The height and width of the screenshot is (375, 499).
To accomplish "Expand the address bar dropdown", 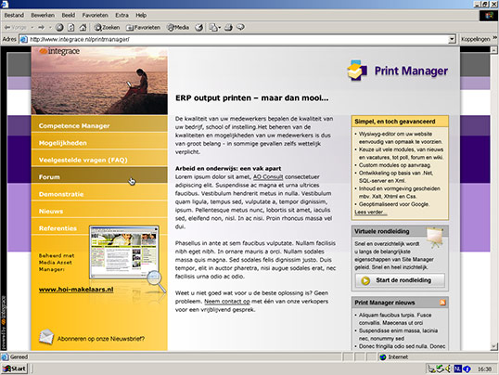I will 452,39.
